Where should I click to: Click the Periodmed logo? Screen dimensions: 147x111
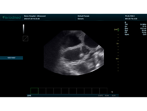click(x=12, y=18)
